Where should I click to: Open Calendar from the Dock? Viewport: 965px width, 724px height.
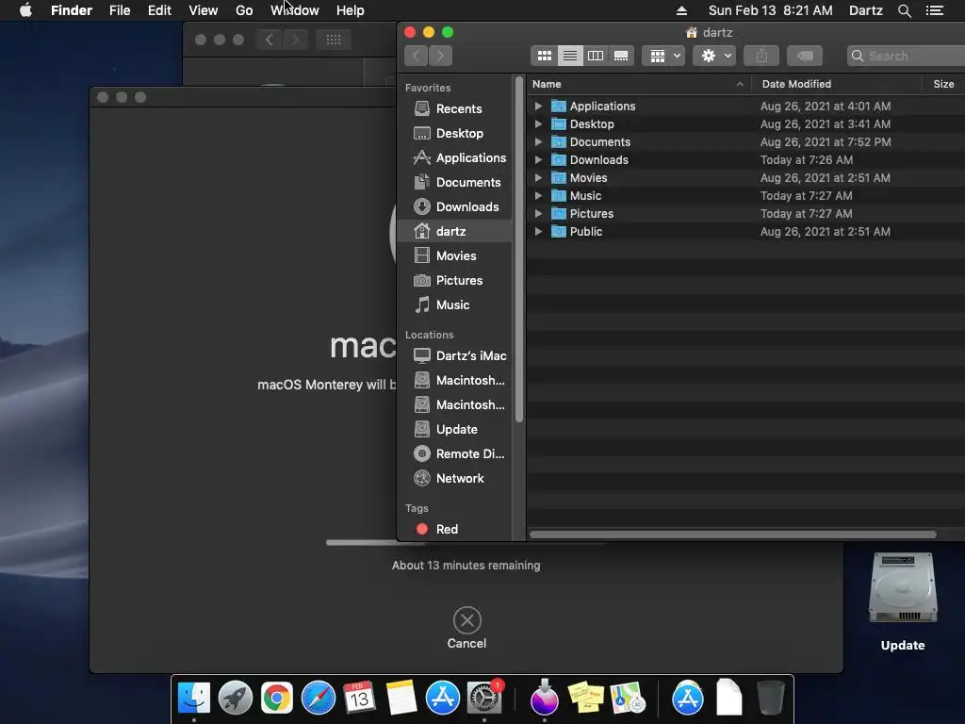click(359, 699)
